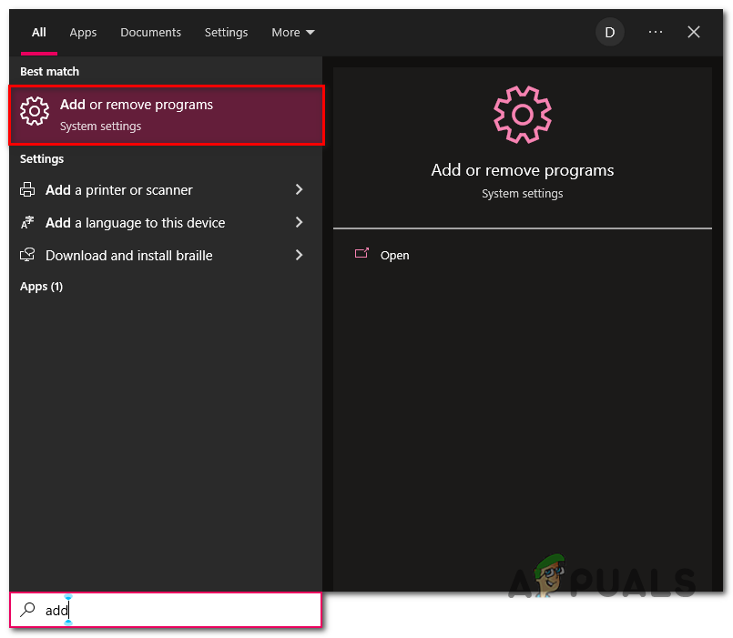
Task: Select Add or remove programs best match
Action: point(167,115)
